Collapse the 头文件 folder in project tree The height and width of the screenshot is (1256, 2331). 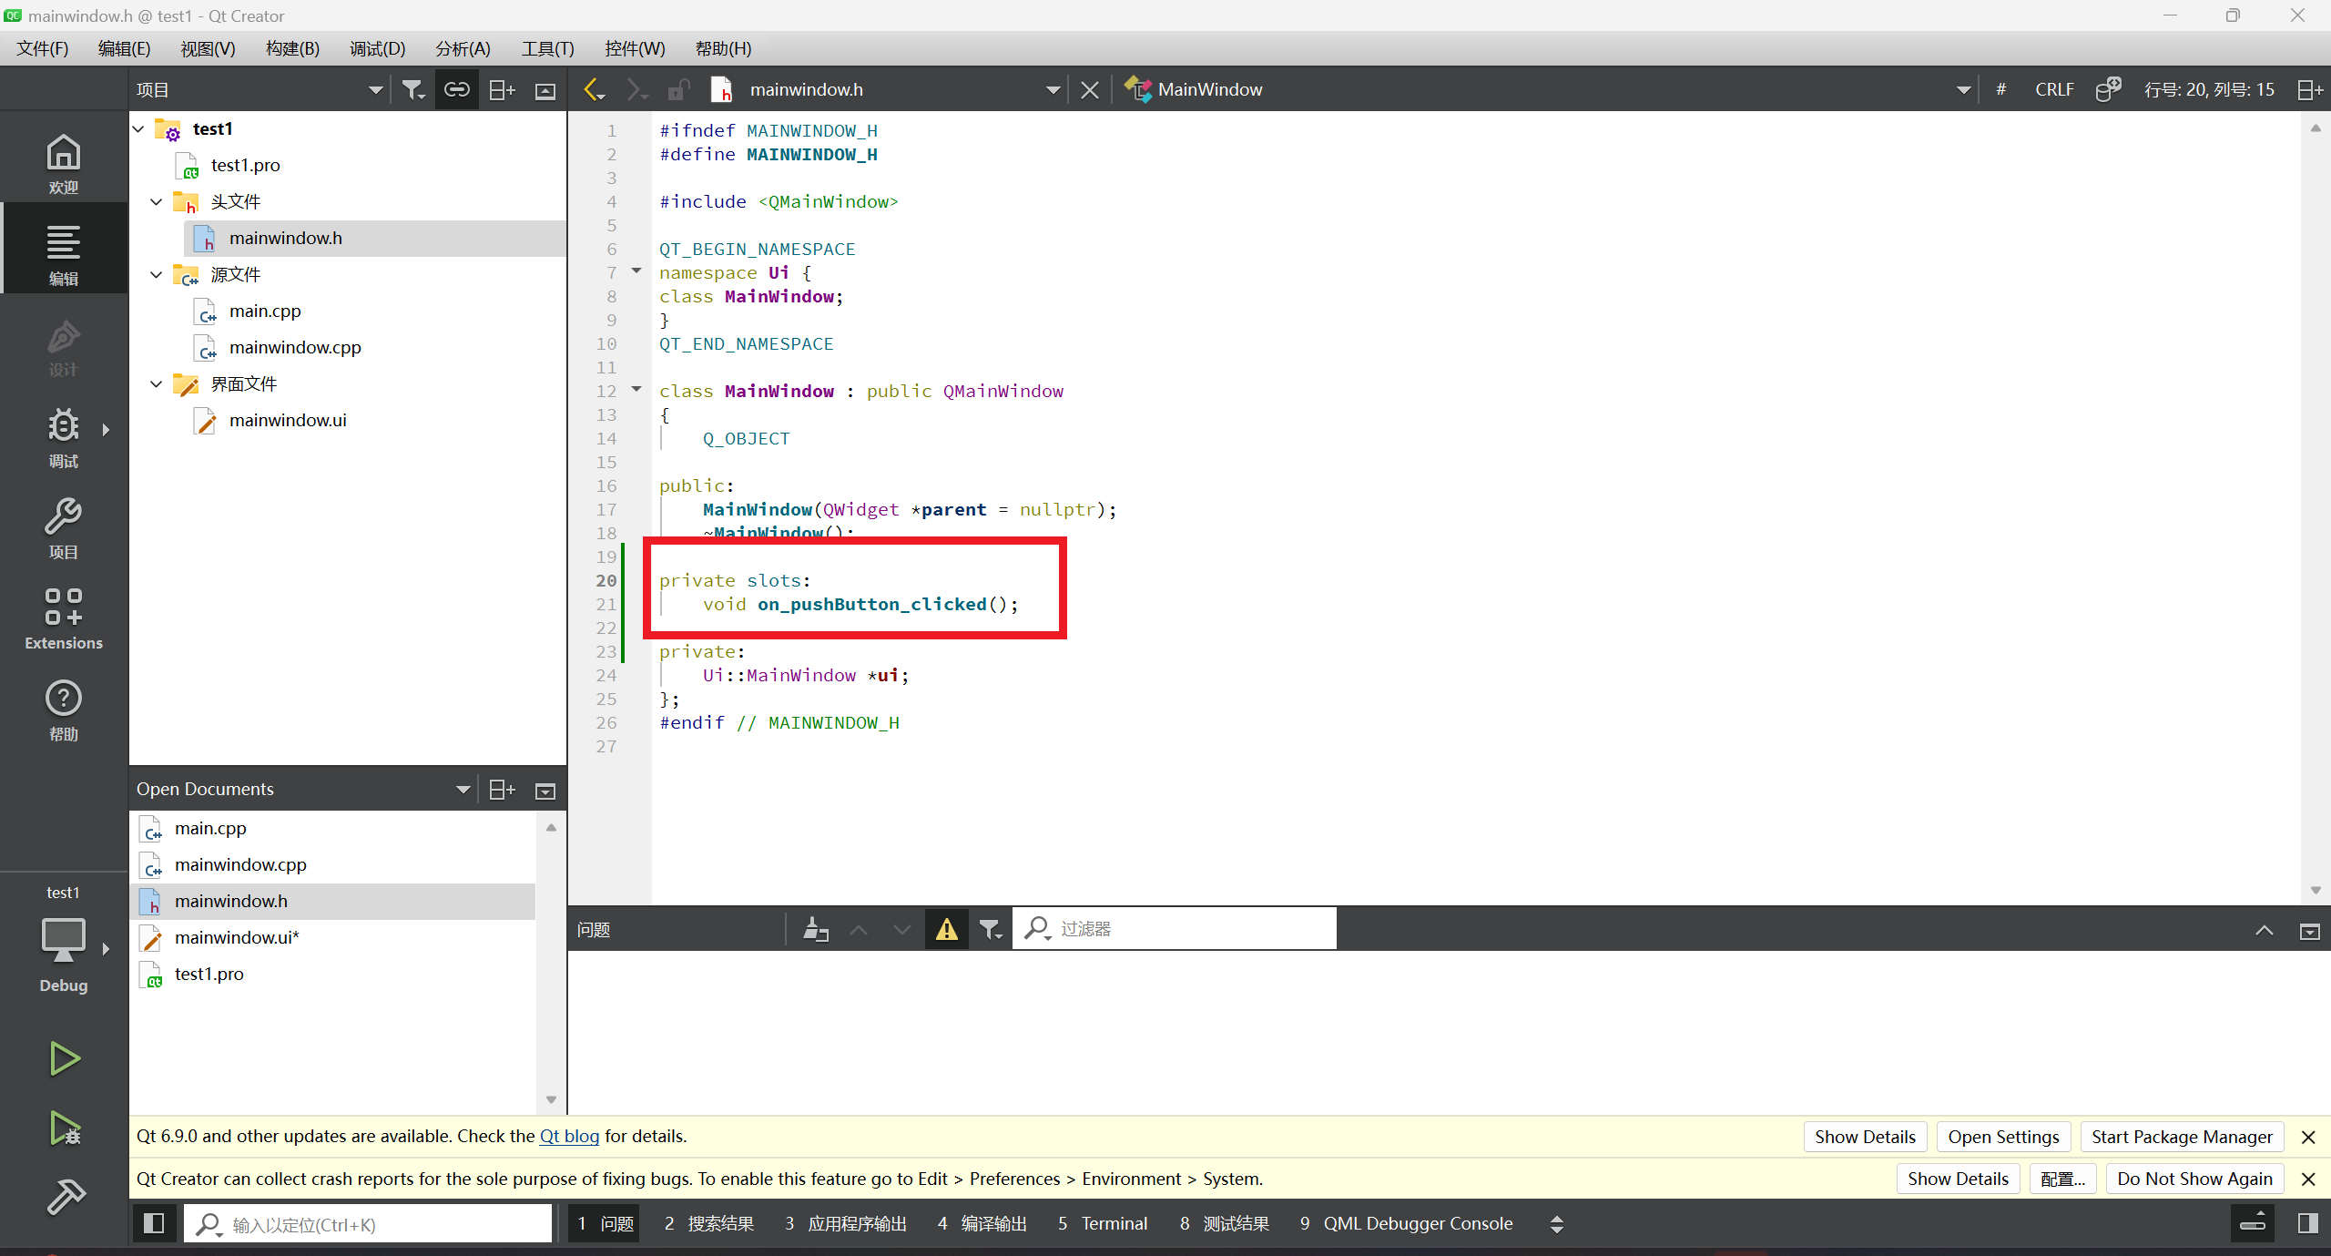(157, 201)
